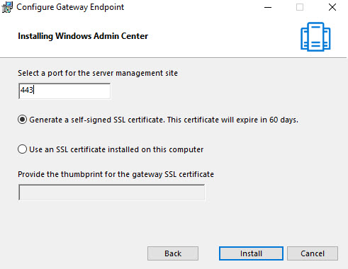Click the 'Configure Gateway Endpoint' title bar text

[x=70, y=7]
